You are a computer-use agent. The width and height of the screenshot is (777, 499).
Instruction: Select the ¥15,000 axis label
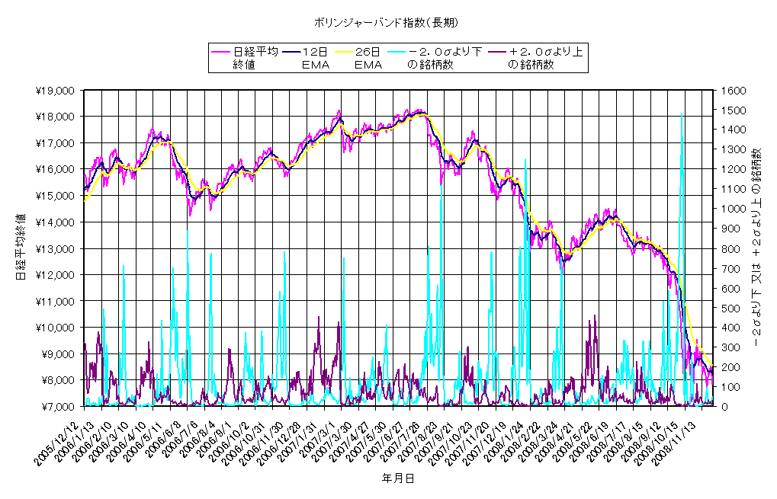55,196
